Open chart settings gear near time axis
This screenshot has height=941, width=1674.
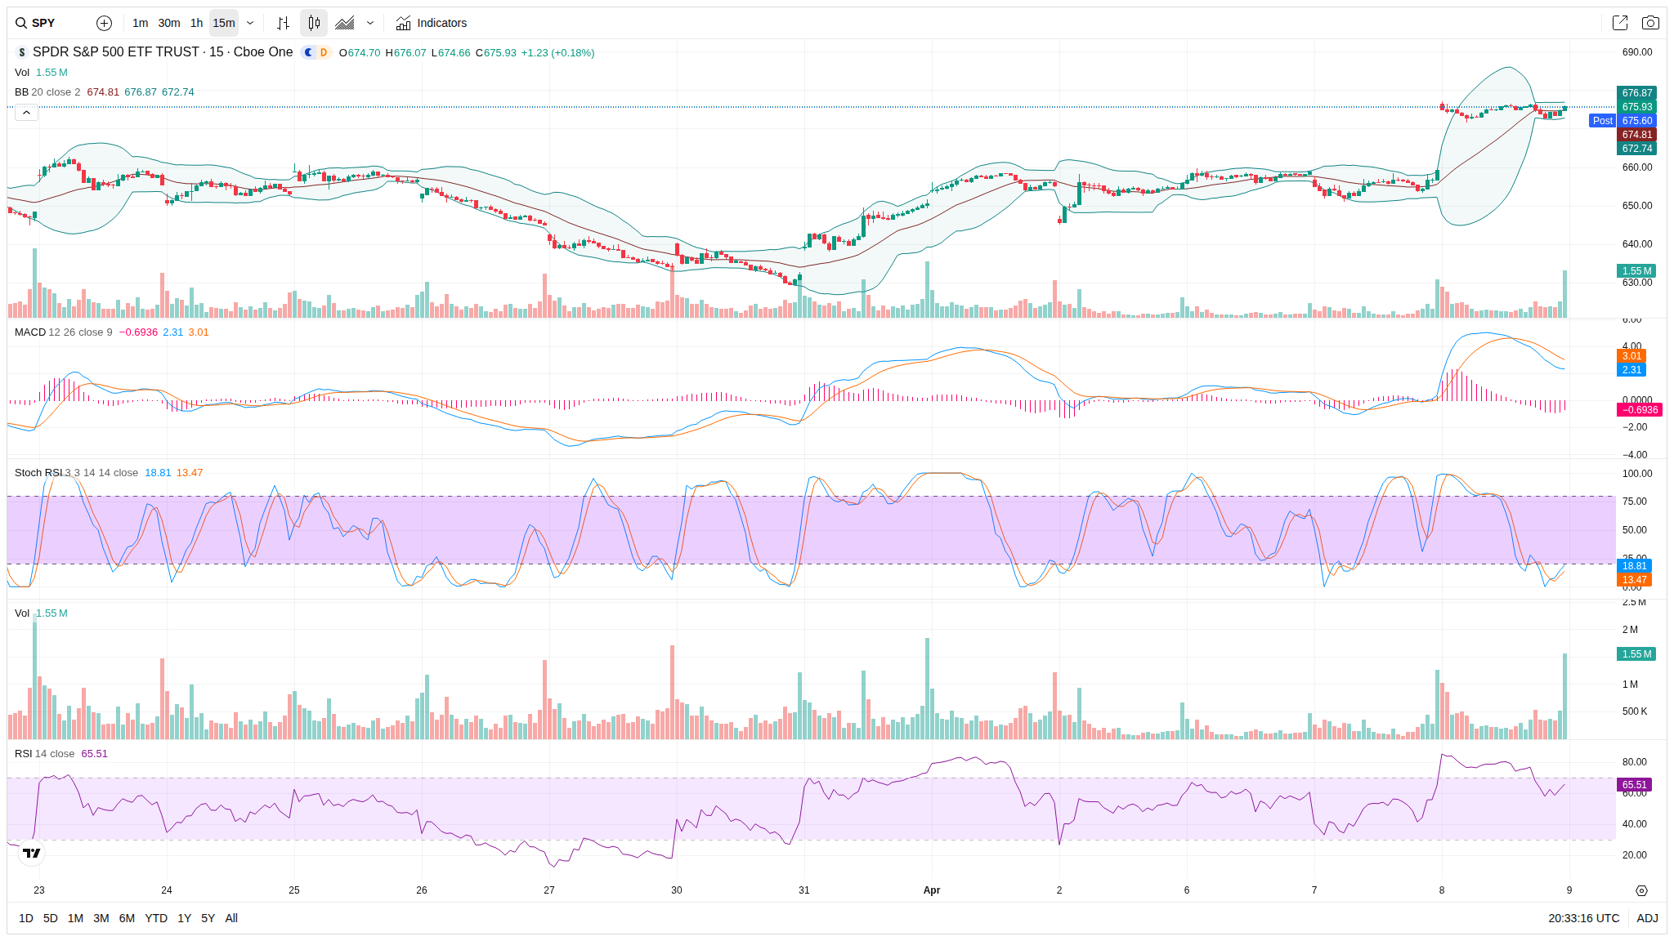(1641, 890)
